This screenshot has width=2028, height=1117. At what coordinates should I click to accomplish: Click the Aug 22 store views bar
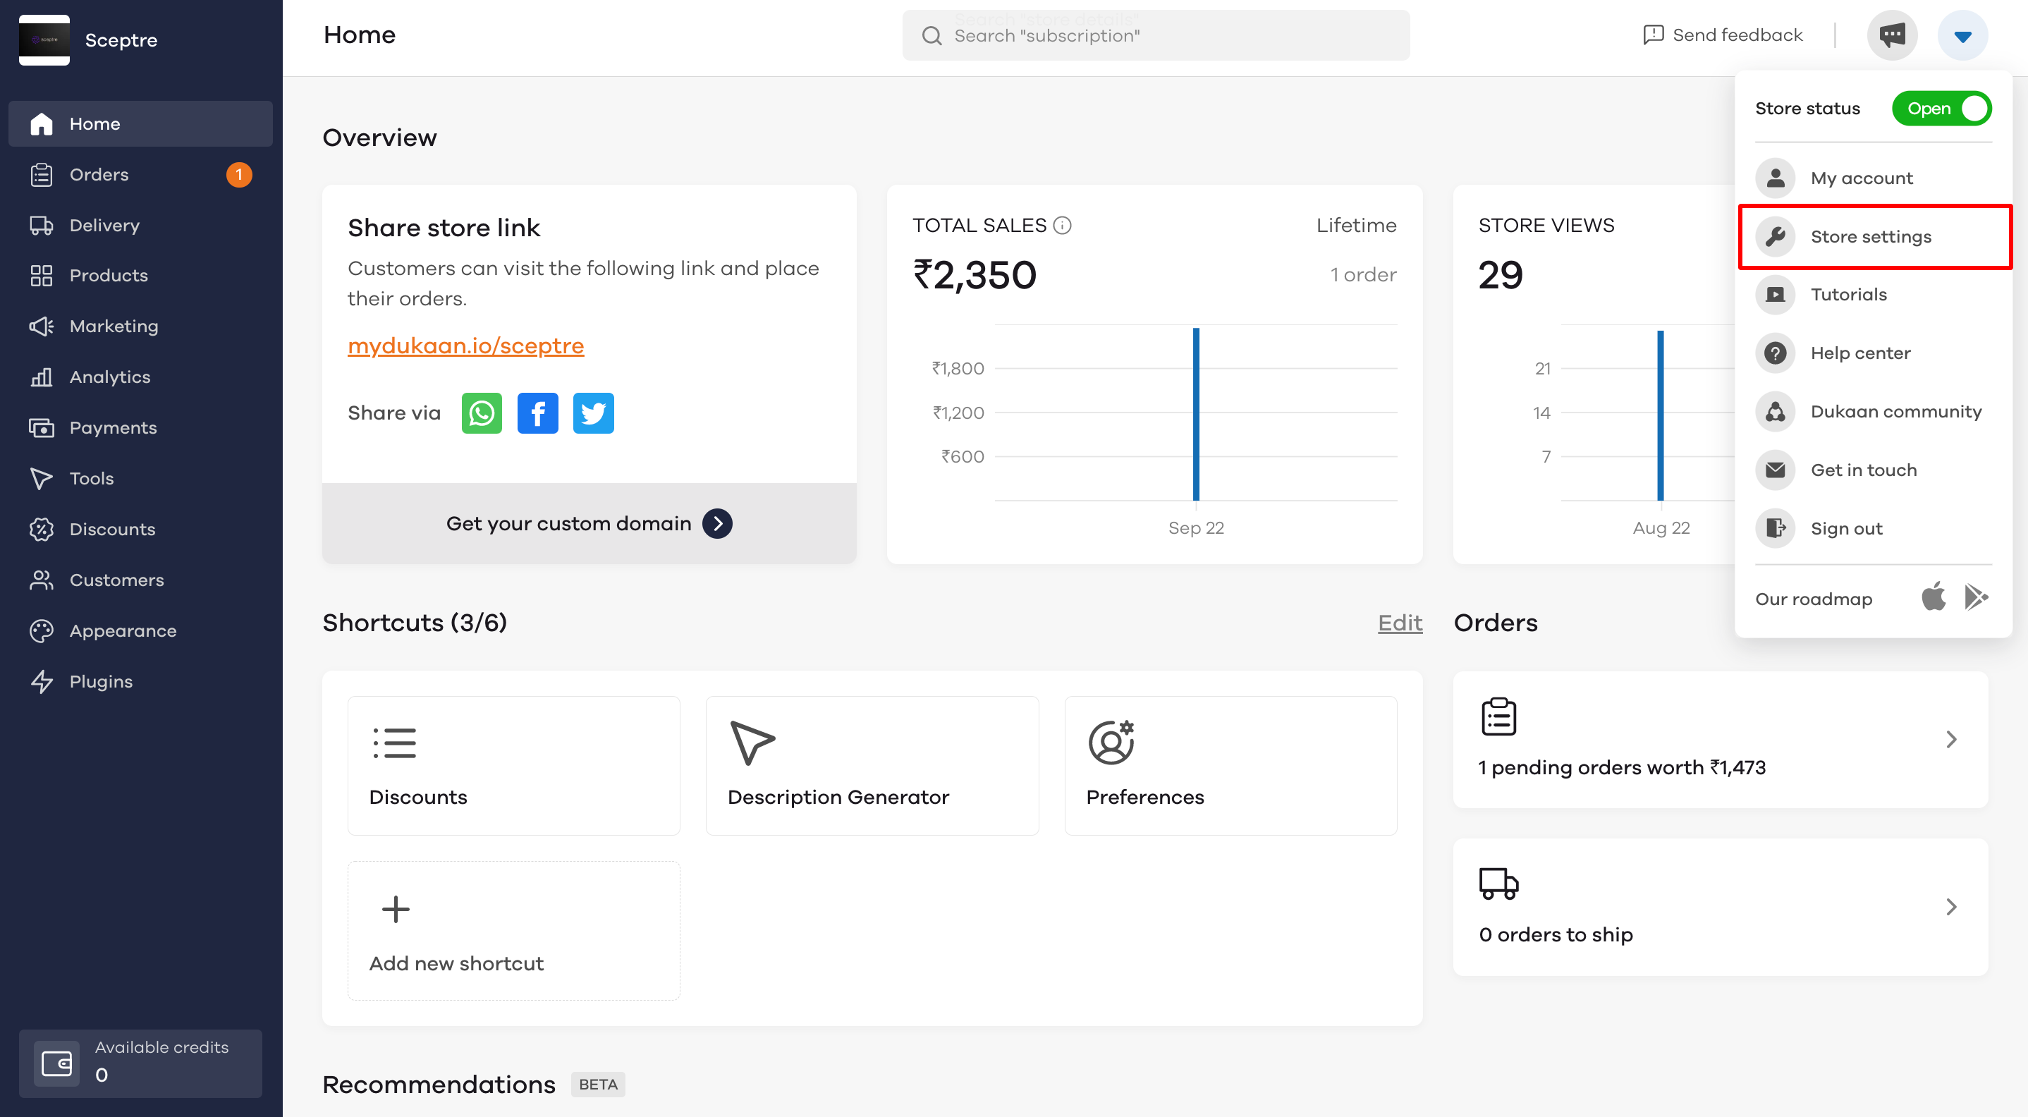click(x=1661, y=415)
